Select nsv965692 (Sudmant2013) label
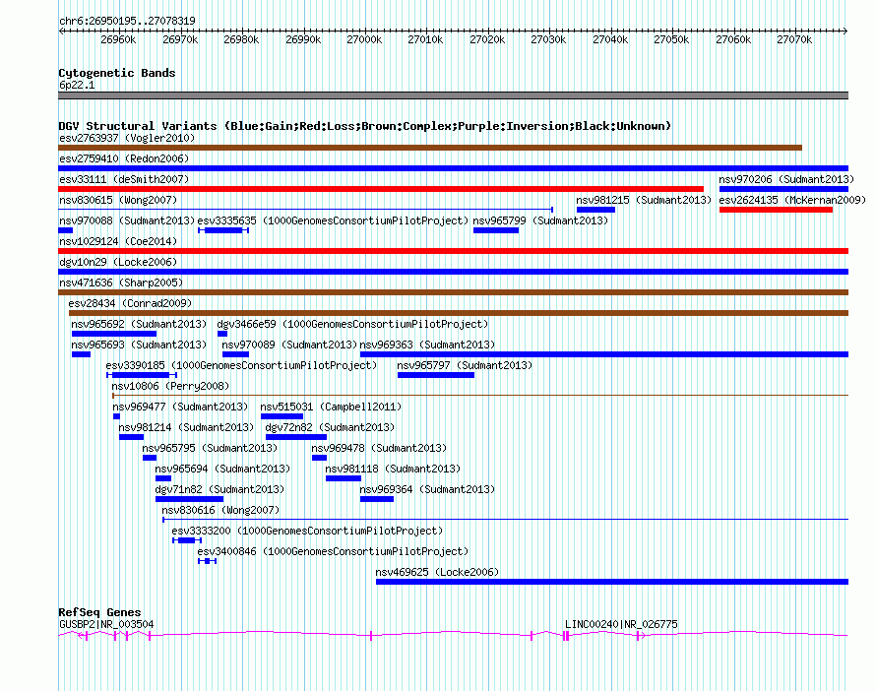This screenshot has width=876, height=691. [139, 324]
